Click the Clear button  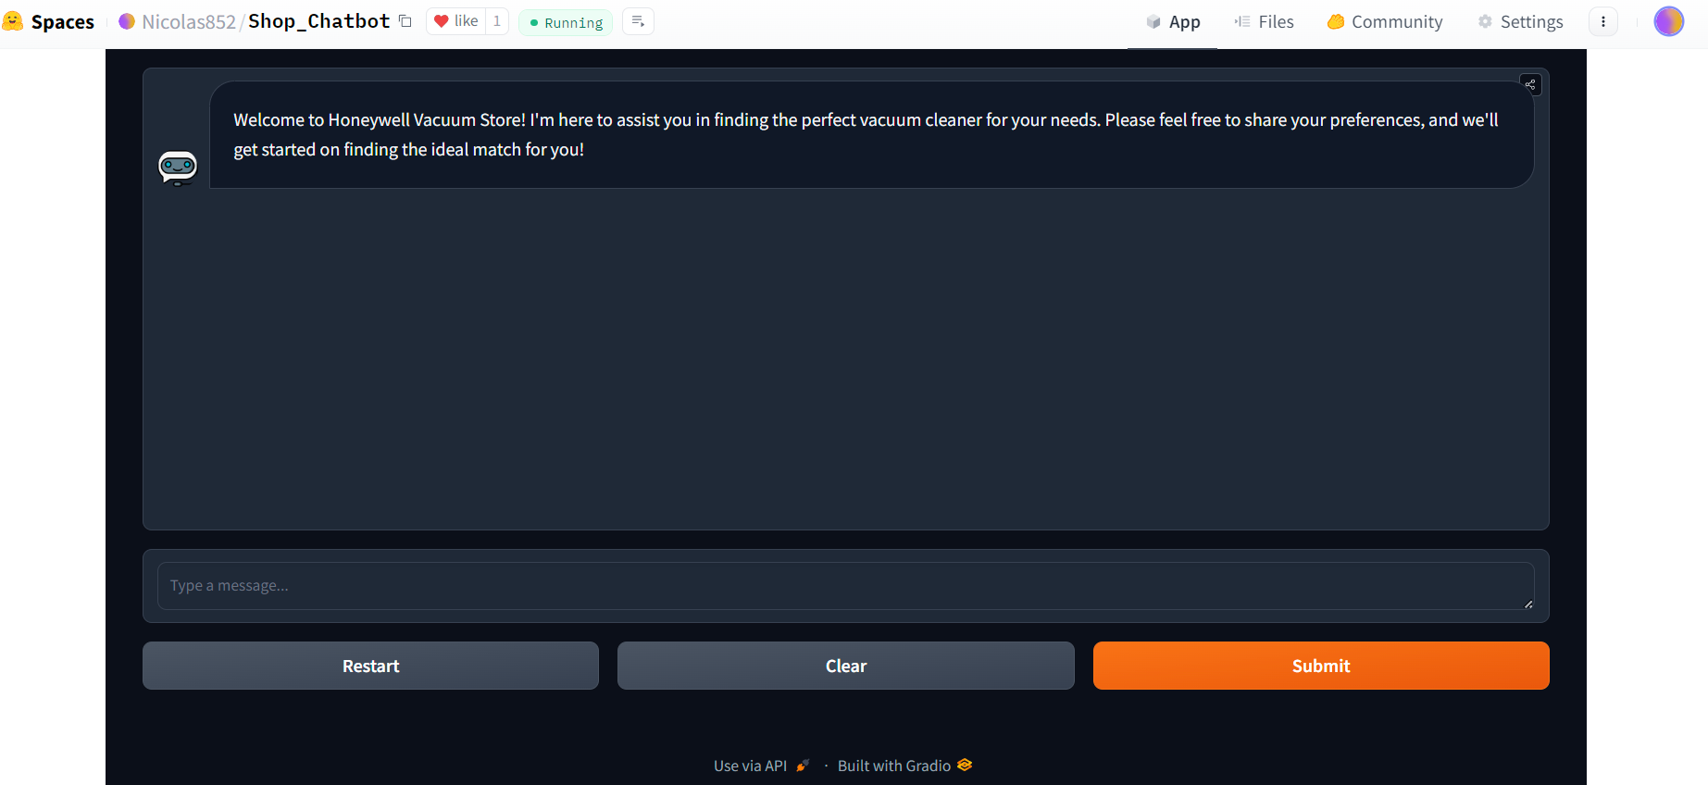846,666
